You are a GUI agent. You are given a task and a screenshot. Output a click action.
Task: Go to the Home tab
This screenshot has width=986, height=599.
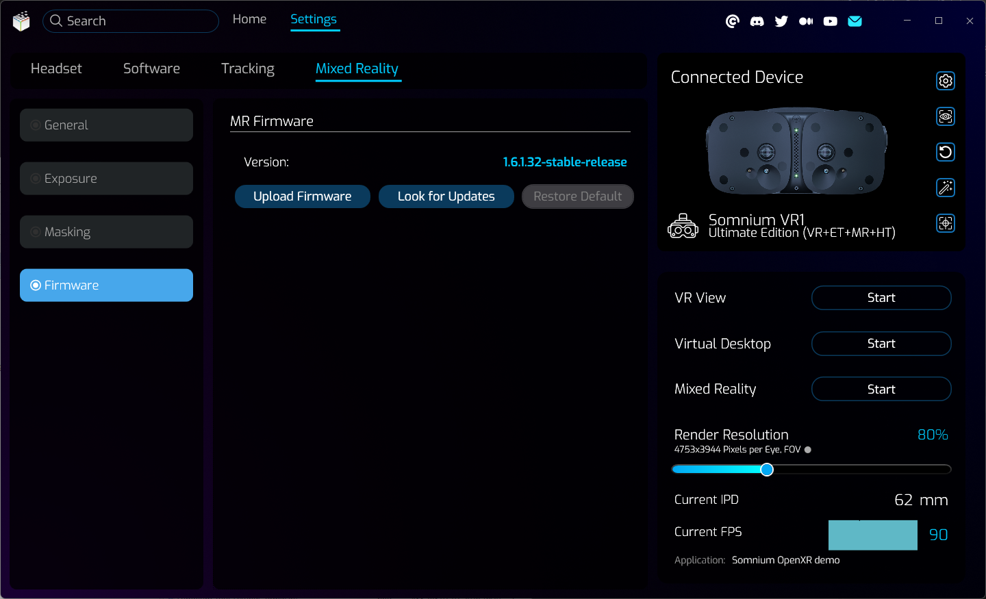[249, 19]
